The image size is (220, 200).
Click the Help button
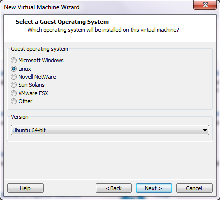25,188
